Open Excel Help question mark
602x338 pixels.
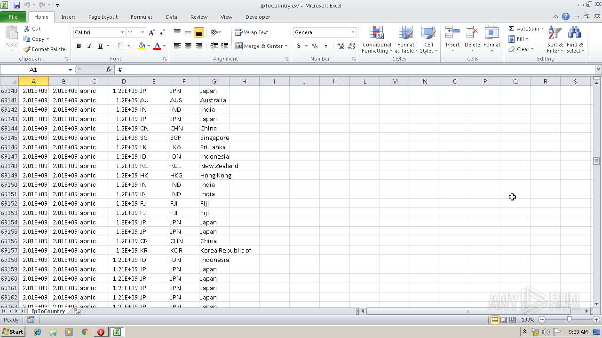[x=566, y=16]
